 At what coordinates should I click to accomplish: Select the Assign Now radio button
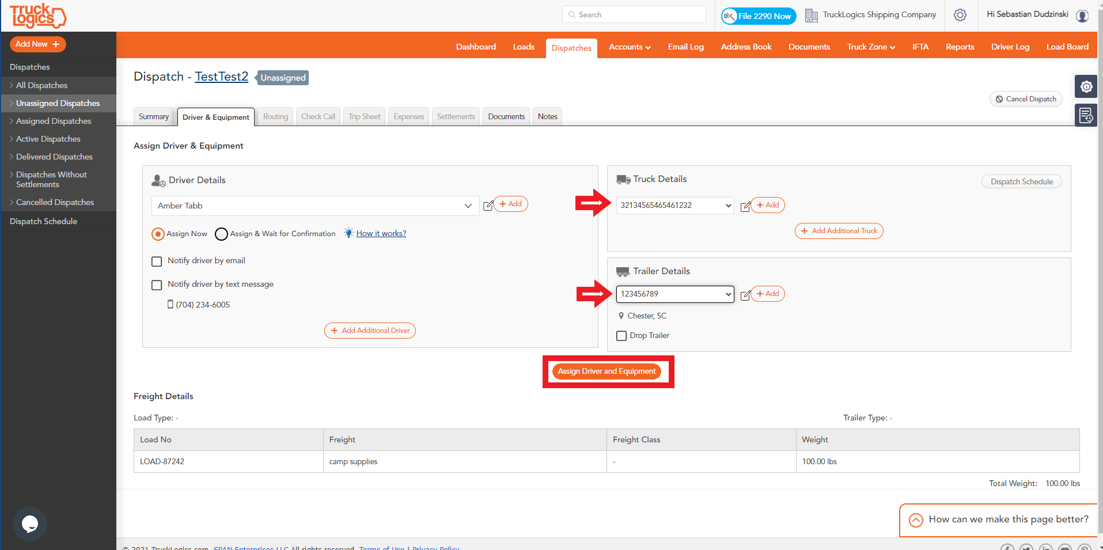click(158, 234)
